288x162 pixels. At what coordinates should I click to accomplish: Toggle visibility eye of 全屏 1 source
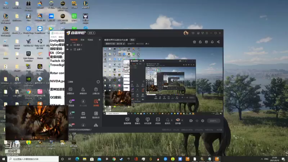click(x=67, y=49)
